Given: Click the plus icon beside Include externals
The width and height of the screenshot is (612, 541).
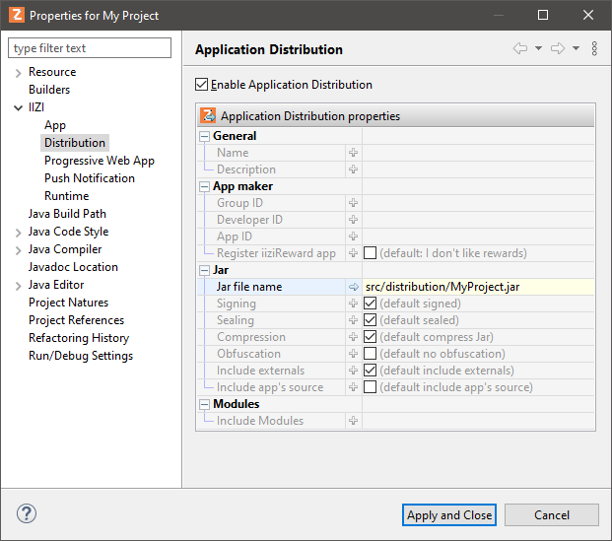Looking at the screenshot, I should (353, 371).
